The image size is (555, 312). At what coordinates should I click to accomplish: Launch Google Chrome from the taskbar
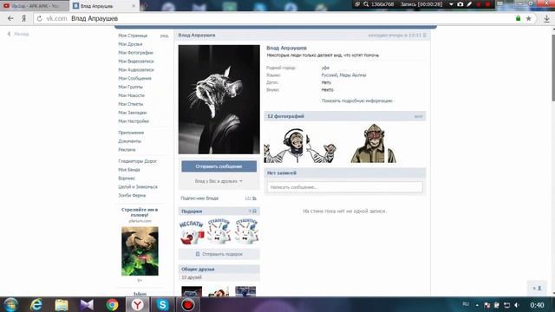(112, 304)
